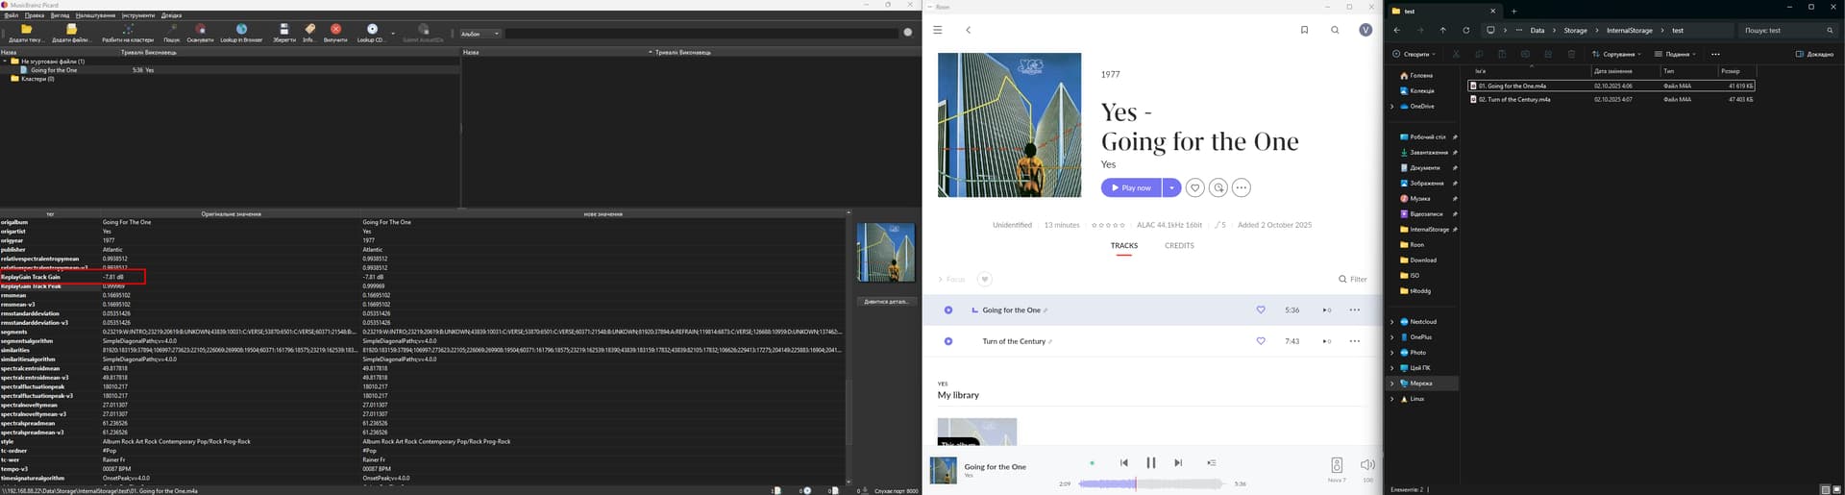
Task: Pause playback in Roon
Action: [x=1150, y=463]
